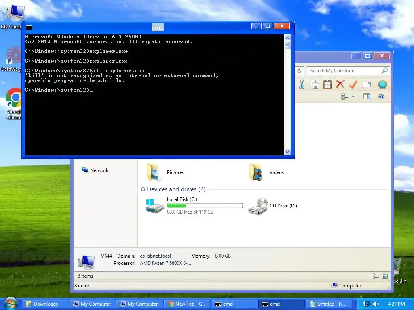This screenshot has width=414, height=310.
Task: Click the refresh button beside search box
Action: point(299,71)
